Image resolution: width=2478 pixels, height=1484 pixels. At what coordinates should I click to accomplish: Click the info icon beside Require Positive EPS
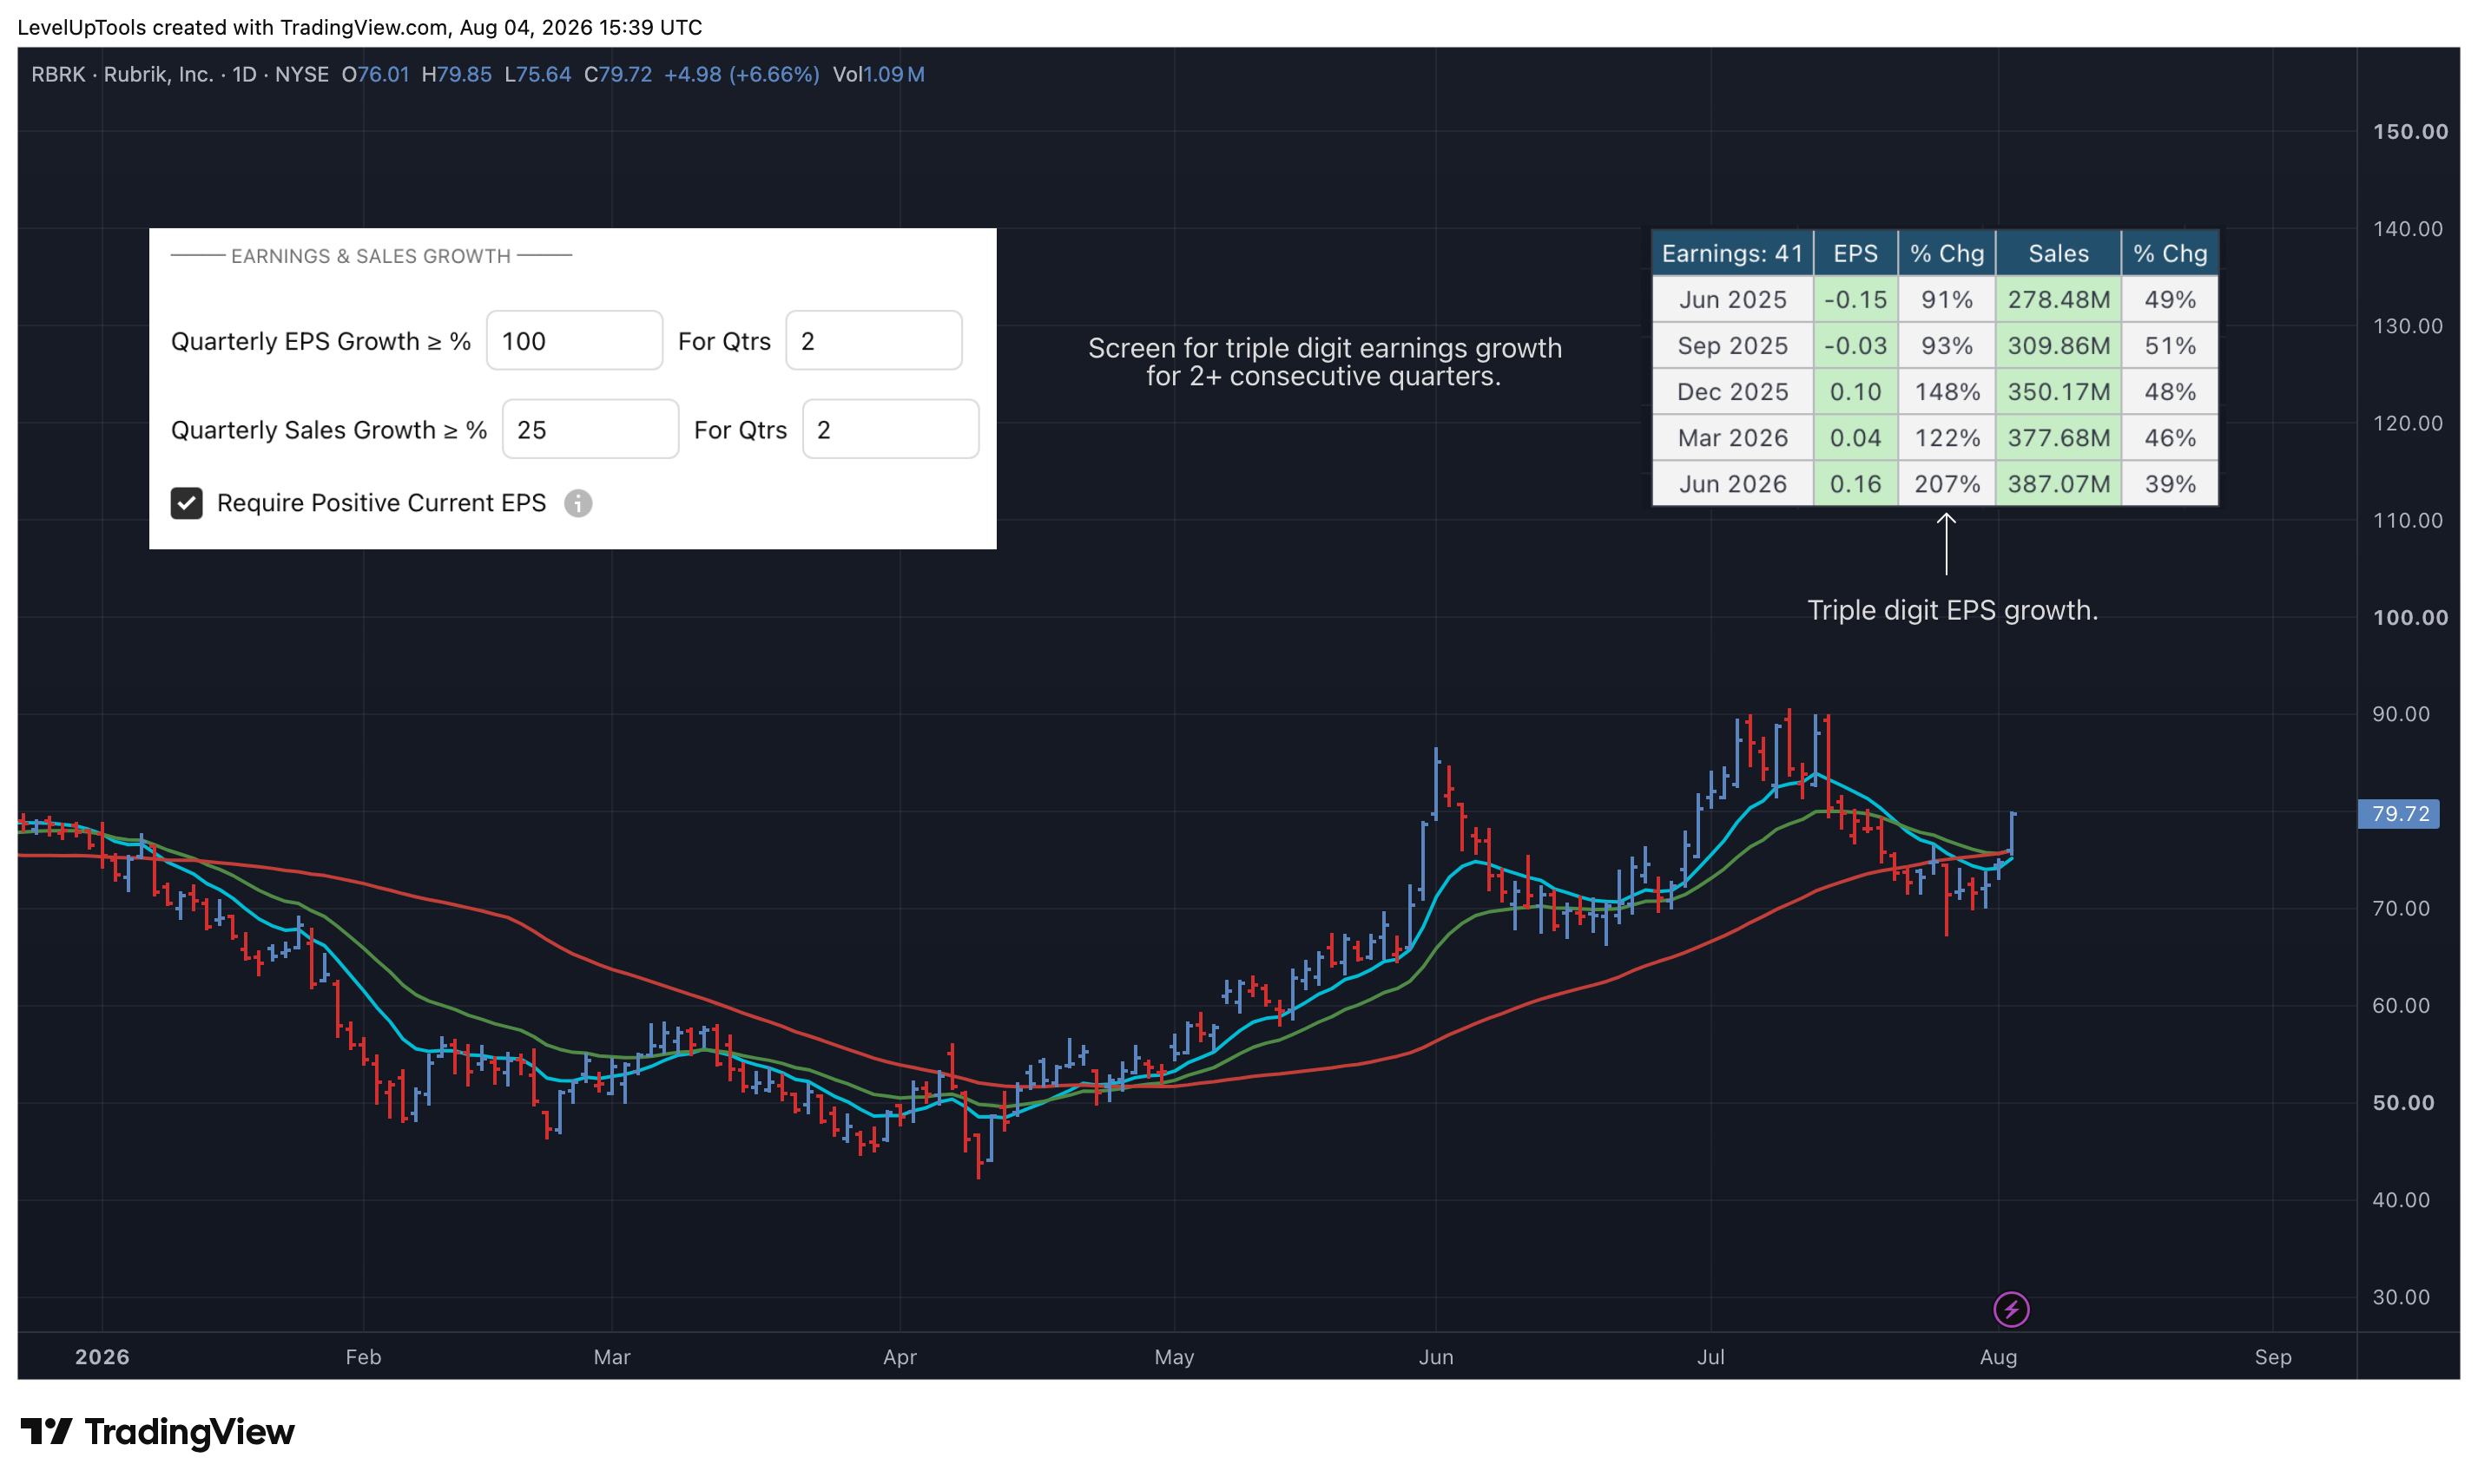[578, 503]
